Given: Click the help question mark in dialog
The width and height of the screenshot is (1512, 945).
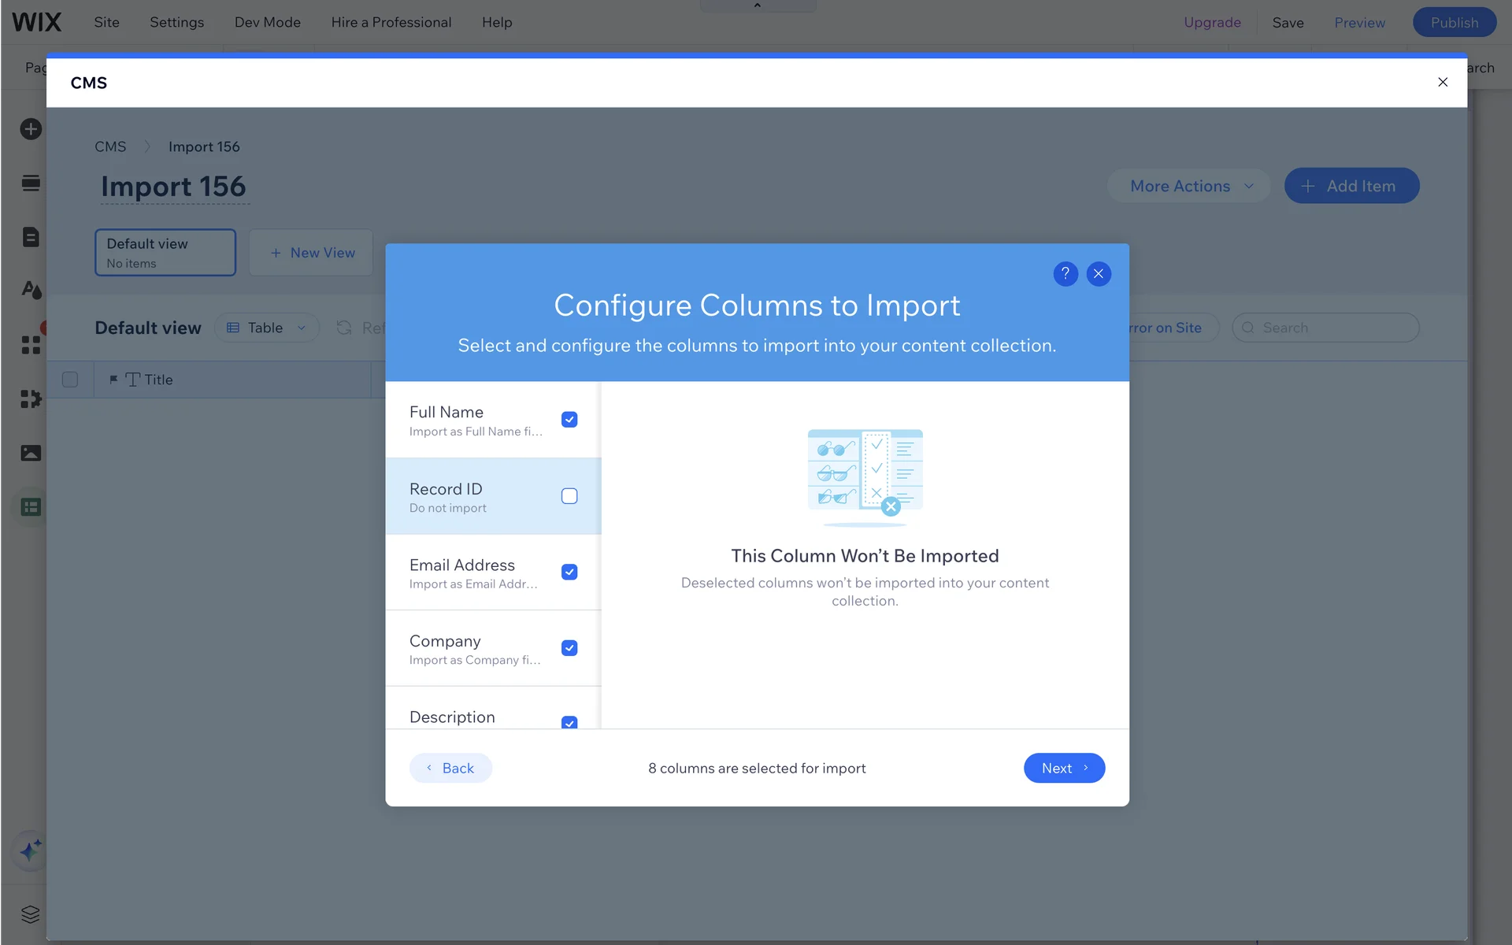Looking at the screenshot, I should [x=1065, y=273].
